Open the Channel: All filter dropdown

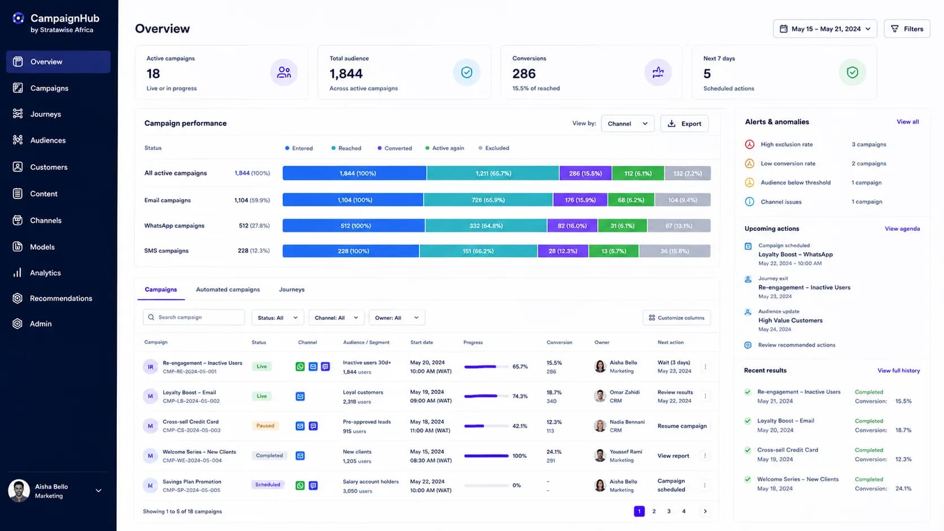[336, 318]
